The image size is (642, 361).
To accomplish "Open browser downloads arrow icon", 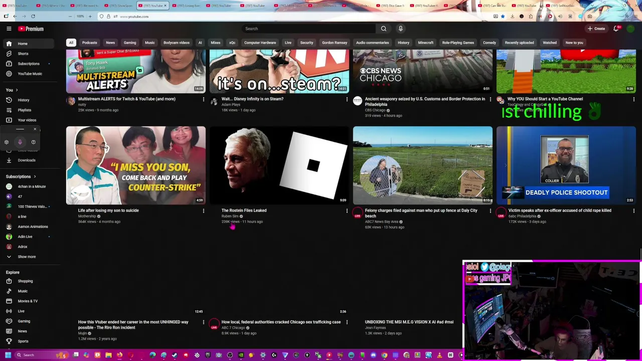I will tap(512, 16).
